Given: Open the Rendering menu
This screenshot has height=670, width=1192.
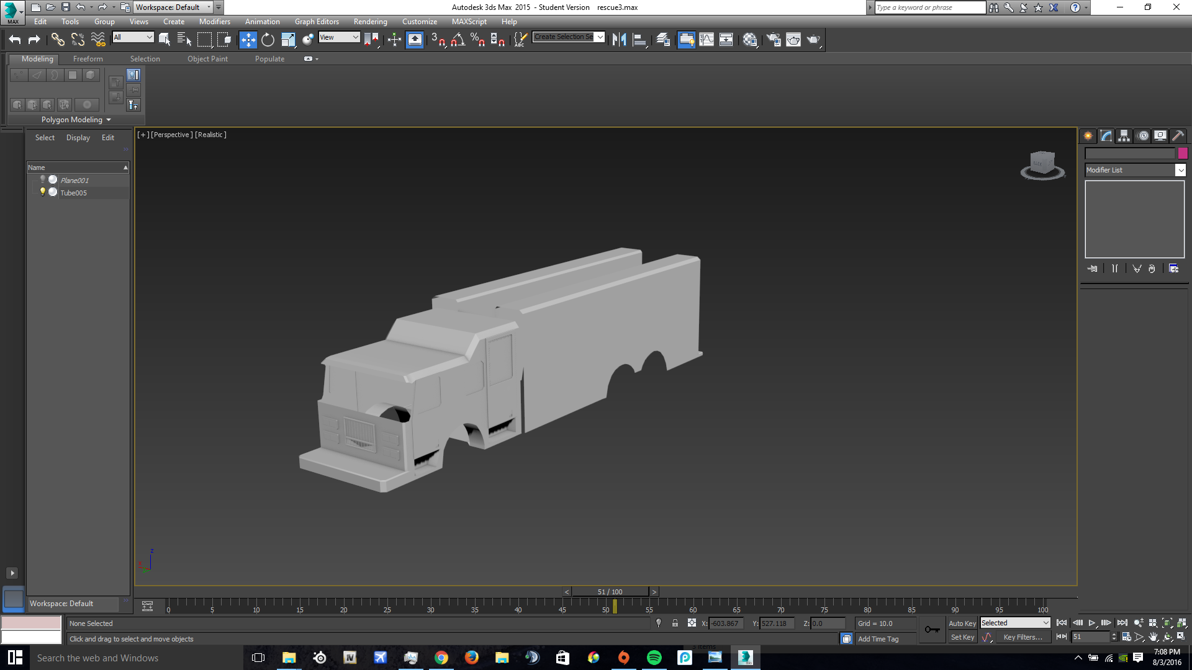Looking at the screenshot, I should (370, 22).
